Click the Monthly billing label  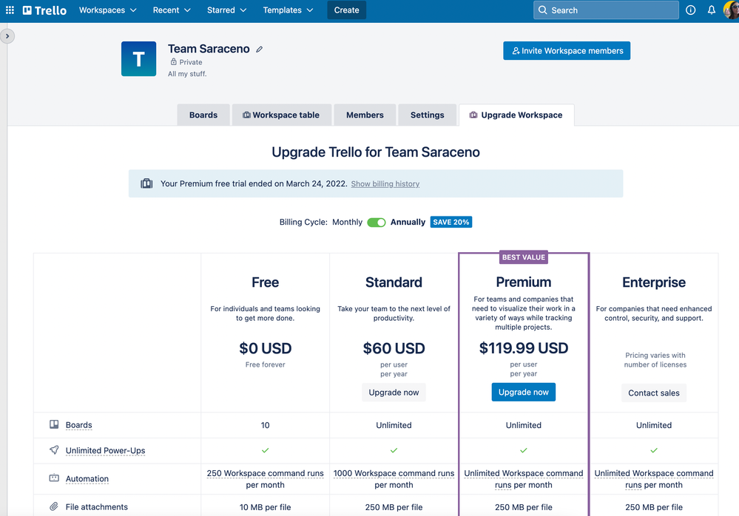(x=348, y=223)
